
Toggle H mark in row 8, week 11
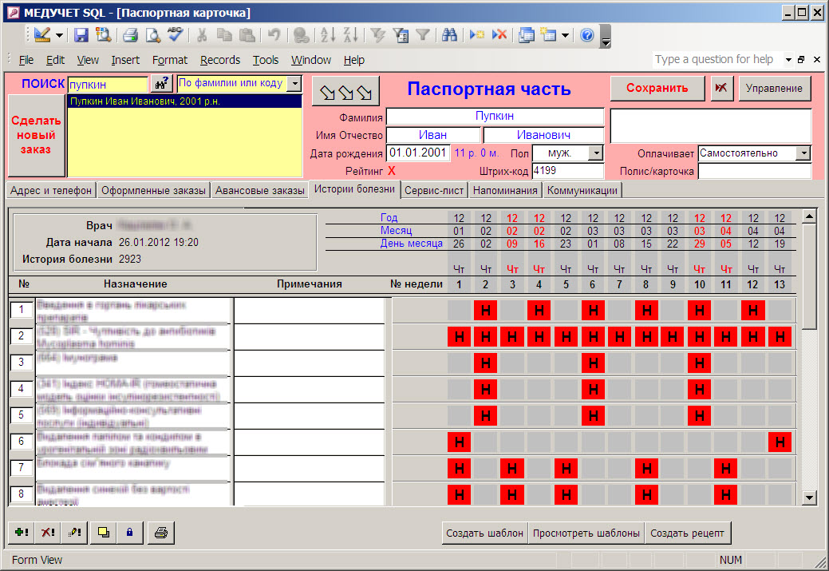tap(726, 495)
